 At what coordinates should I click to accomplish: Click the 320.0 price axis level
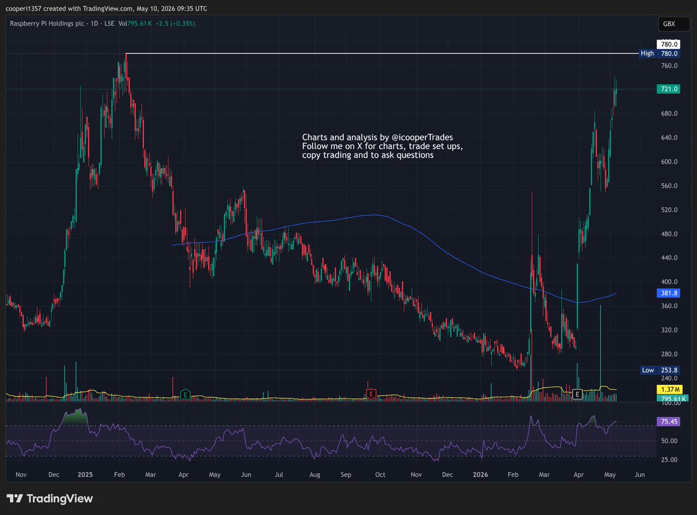(669, 330)
